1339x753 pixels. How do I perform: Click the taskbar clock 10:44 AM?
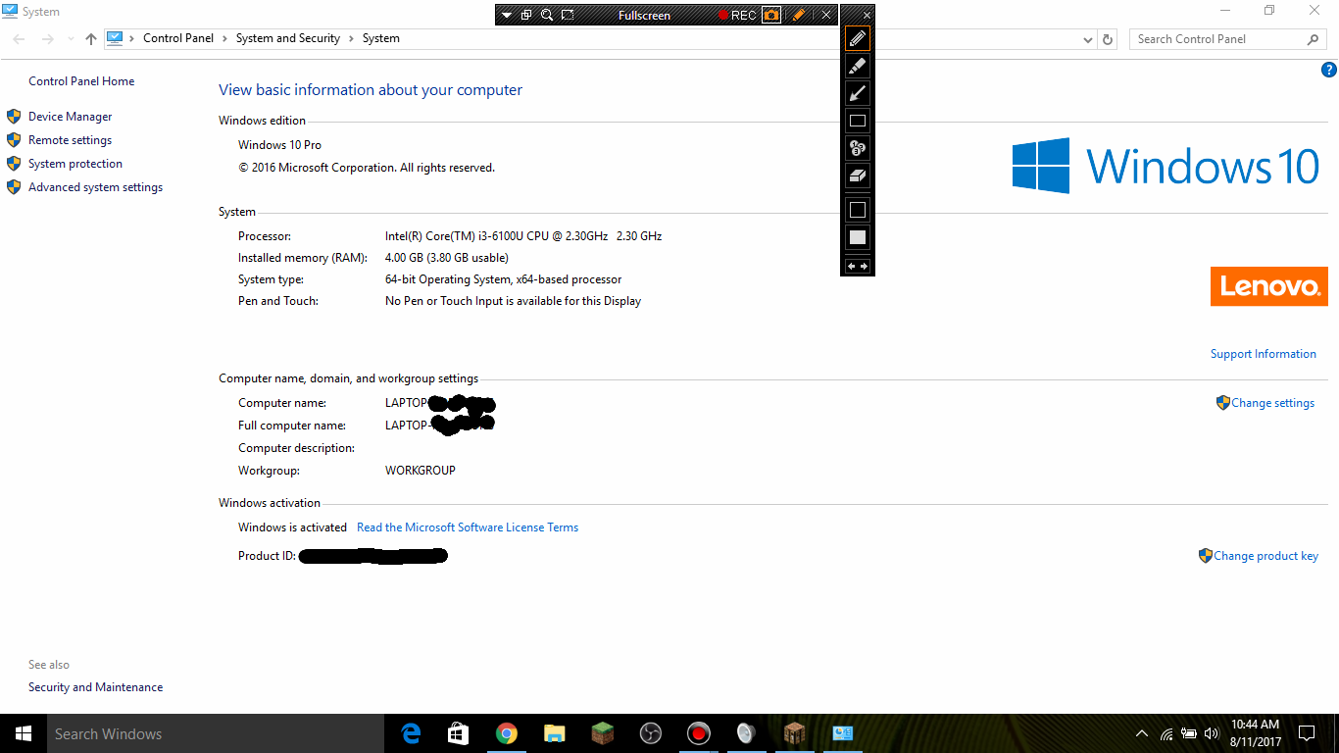(1255, 726)
